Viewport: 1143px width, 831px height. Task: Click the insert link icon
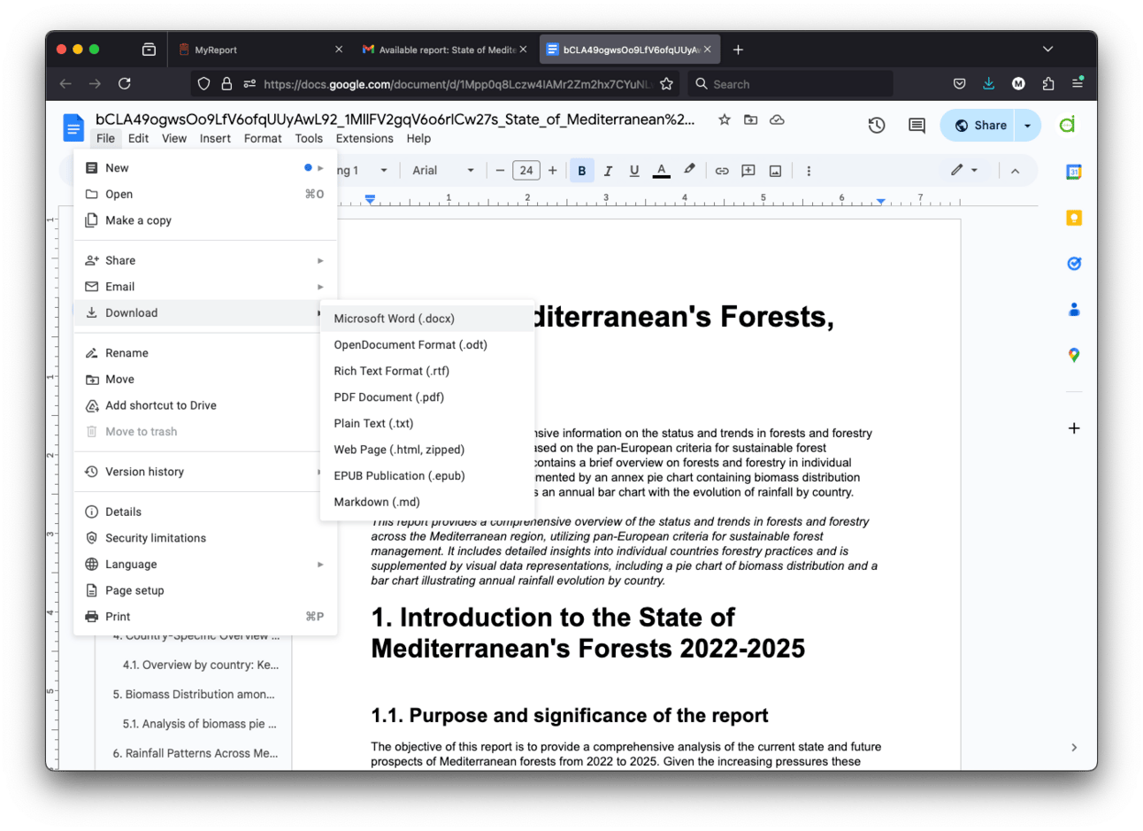pos(722,171)
